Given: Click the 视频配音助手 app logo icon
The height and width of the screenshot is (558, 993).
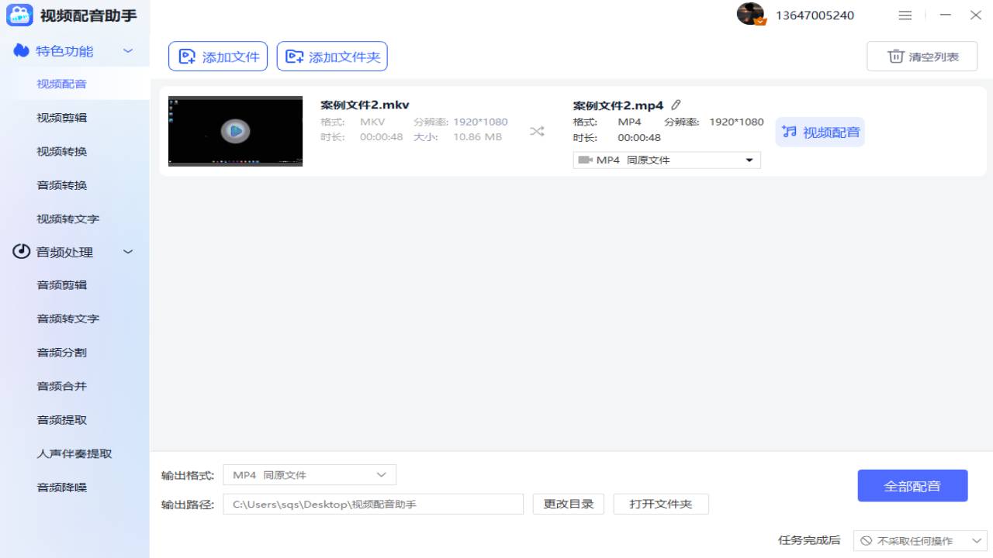Looking at the screenshot, I should [19, 15].
